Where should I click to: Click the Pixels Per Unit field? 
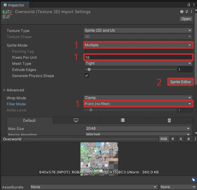(138, 57)
